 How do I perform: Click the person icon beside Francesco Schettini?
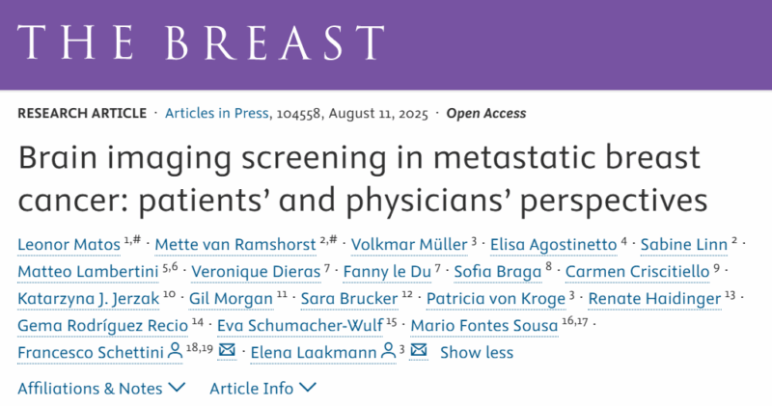click(x=175, y=351)
